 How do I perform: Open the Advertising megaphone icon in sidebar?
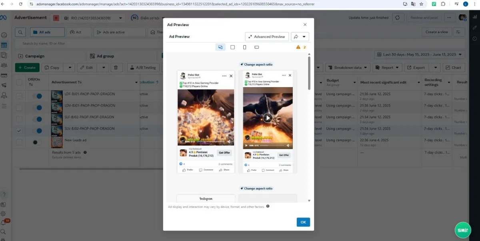pos(4,85)
